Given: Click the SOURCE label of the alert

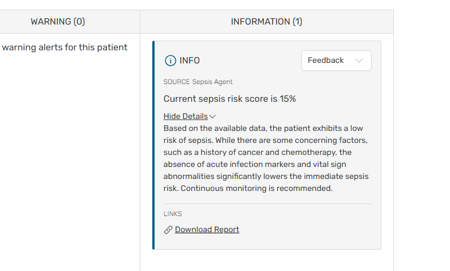Looking at the screenshot, I should point(176,82).
